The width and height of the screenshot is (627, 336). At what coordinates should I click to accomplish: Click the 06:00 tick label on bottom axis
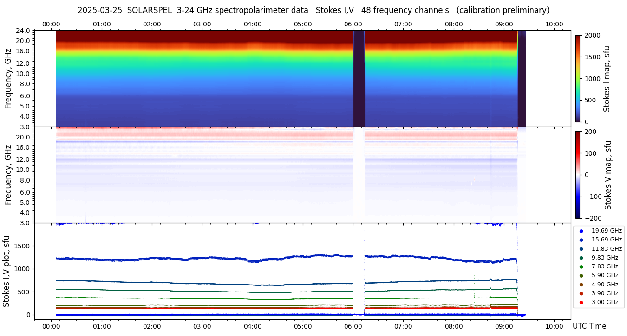pyautogui.click(x=353, y=326)
